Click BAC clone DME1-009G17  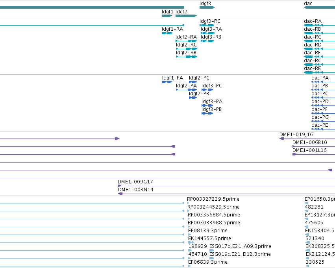tap(135, 182)
